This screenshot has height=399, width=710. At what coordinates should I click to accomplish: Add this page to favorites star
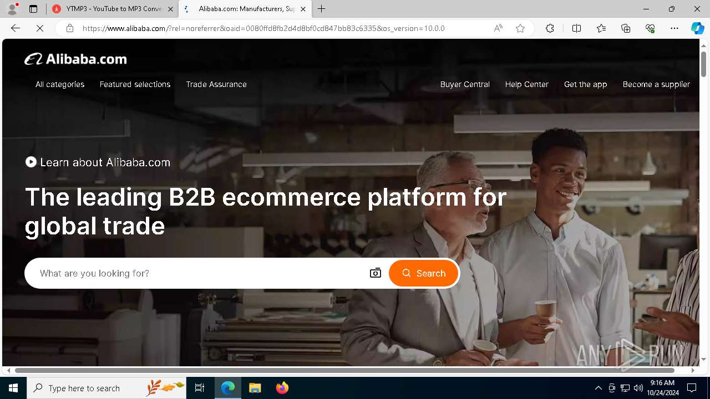click(520, 28)
